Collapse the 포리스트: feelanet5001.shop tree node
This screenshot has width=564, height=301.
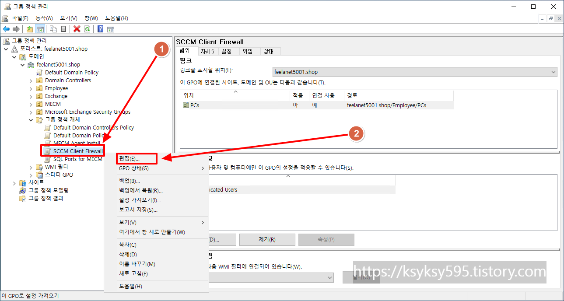pos(6,49)
